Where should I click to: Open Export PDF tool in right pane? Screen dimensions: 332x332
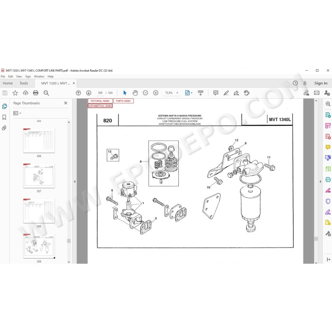coord(328,115)
